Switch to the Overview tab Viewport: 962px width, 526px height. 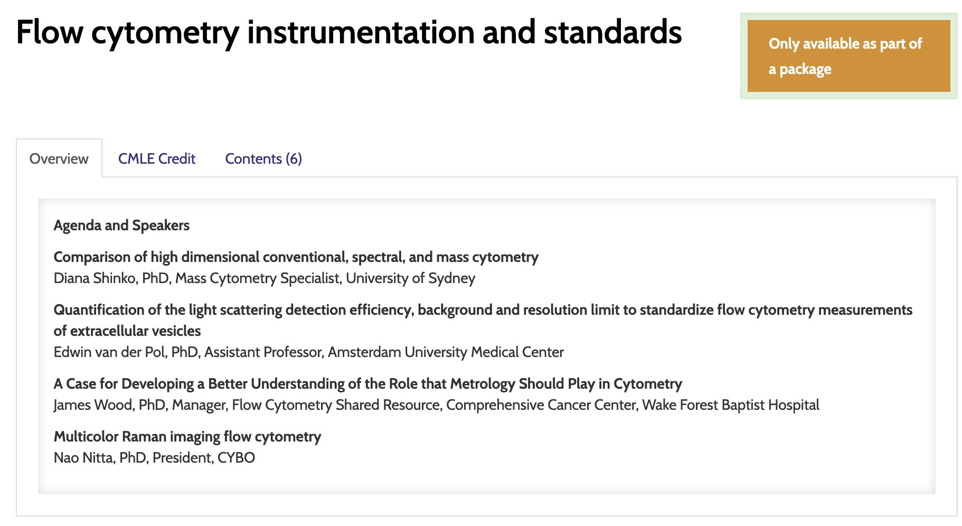click(x=59, y=159)
